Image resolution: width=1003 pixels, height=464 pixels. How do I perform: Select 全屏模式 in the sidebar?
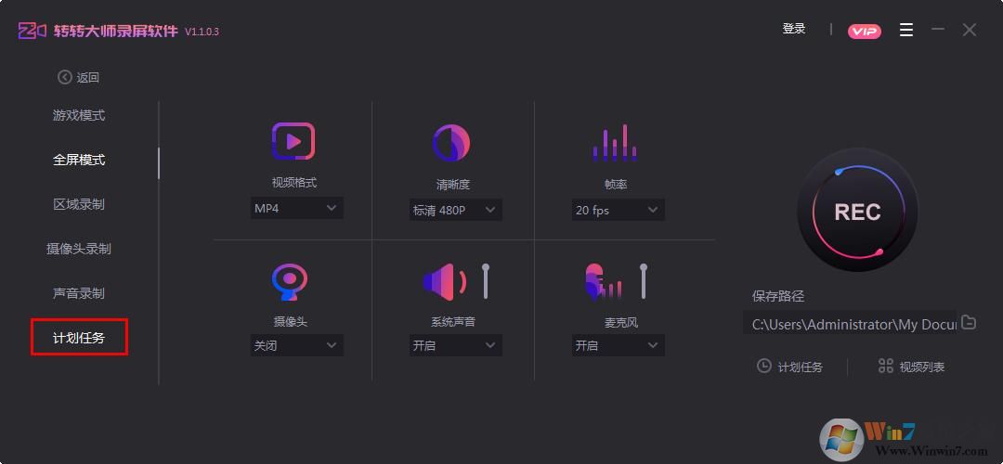(x=79, y=160)
